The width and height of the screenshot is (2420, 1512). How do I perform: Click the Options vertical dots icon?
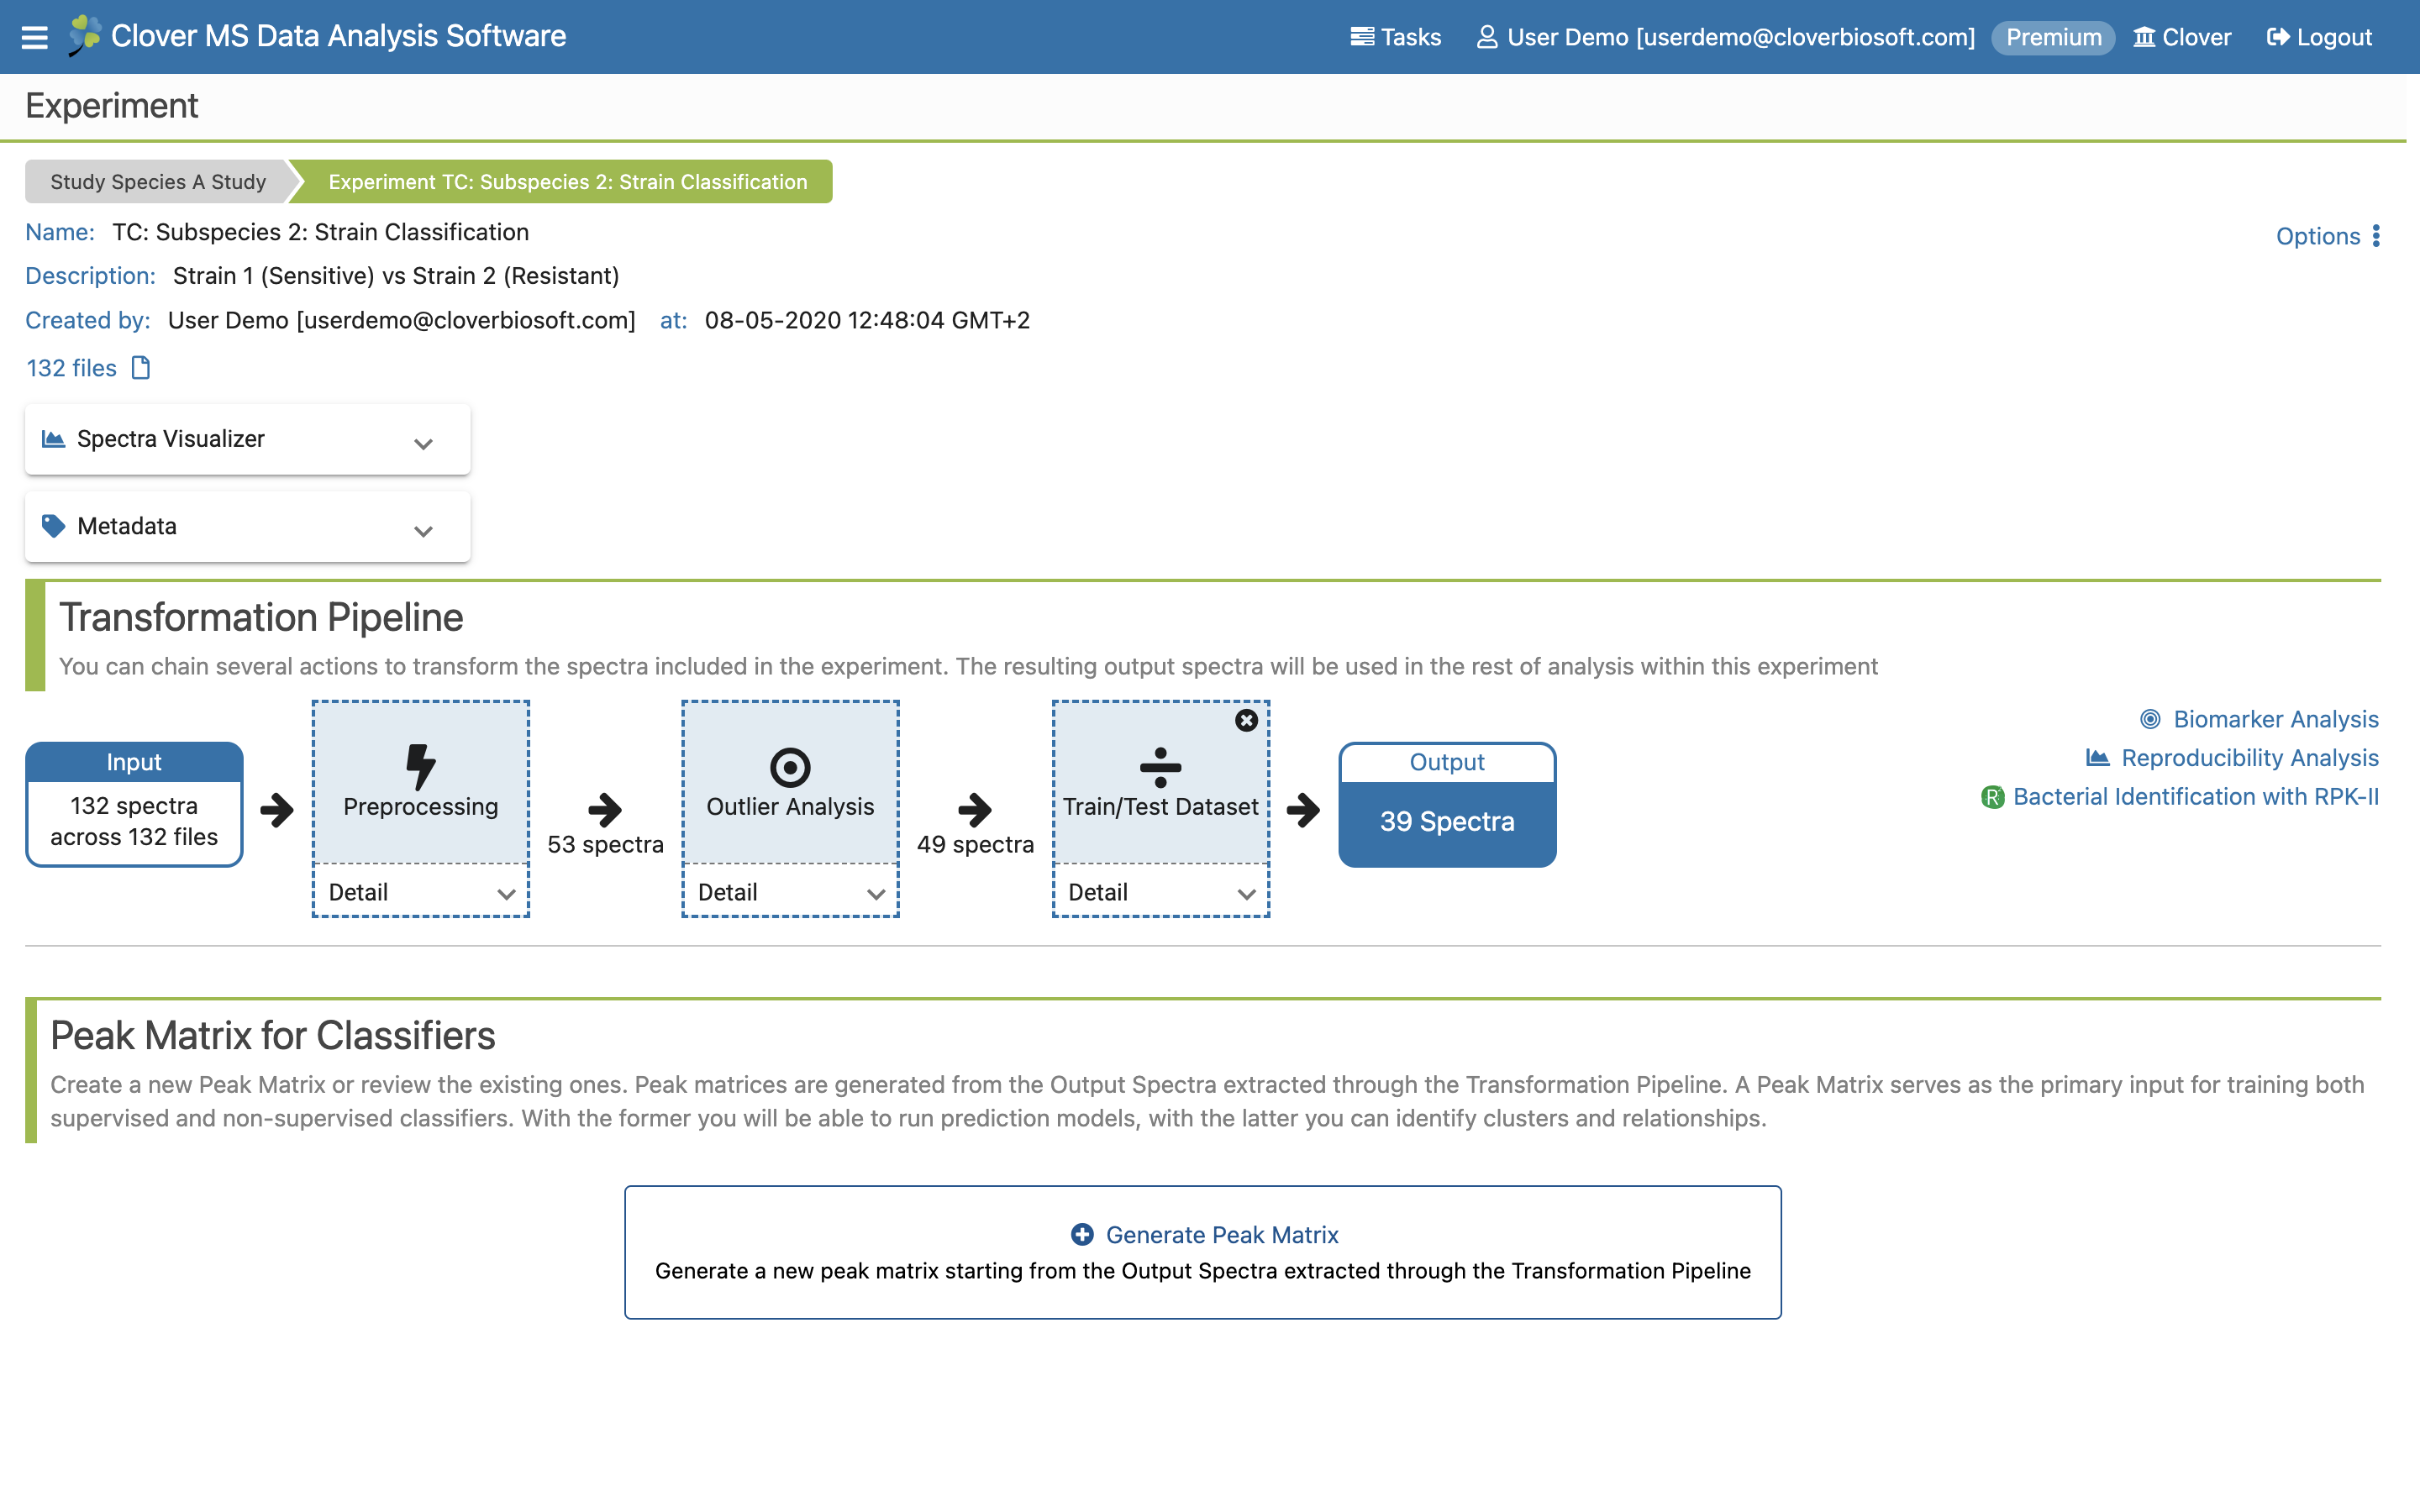[x=2376, y=236]
